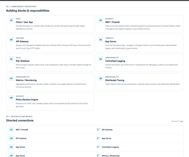Click source WAF / Firewall in connection 01
189x157 pixels.
tap(22, 130)
